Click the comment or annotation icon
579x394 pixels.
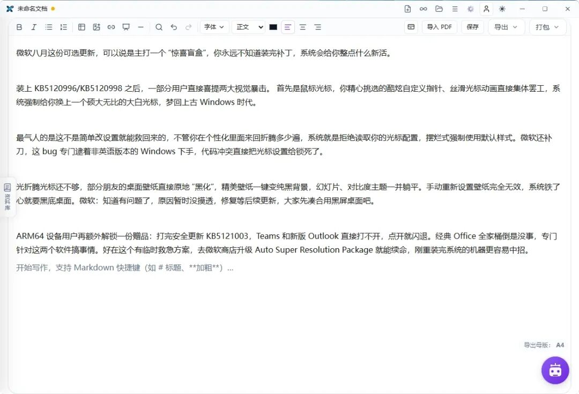pos(126,27)
